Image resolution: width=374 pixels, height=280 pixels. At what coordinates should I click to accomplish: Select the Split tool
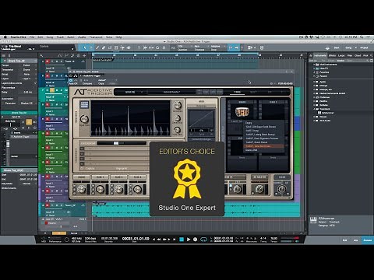pos(97,47)
